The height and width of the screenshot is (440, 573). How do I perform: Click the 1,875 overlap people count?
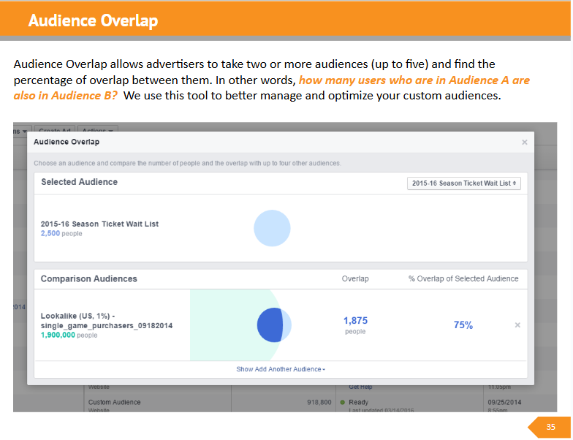point(355,321)
